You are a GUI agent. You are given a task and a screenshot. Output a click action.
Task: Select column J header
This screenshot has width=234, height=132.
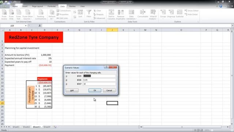click(x=112, y=30)
